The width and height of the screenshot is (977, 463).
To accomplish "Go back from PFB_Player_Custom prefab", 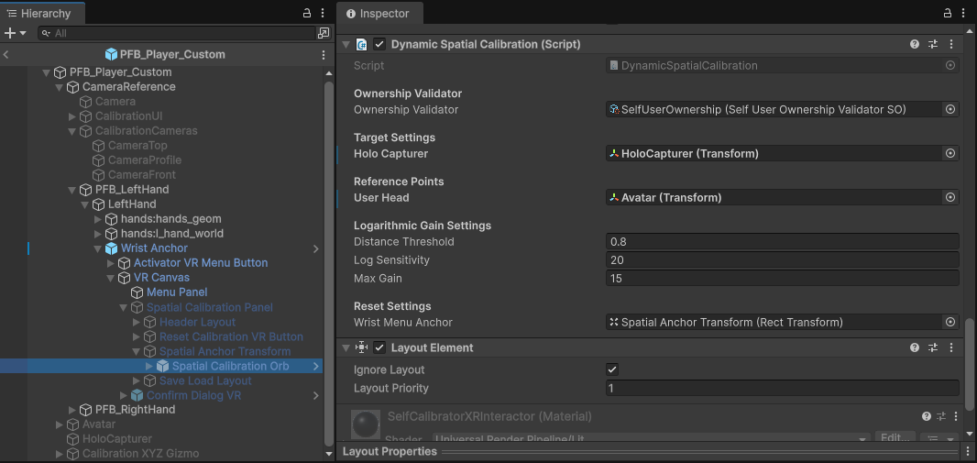I will (6, 55).
